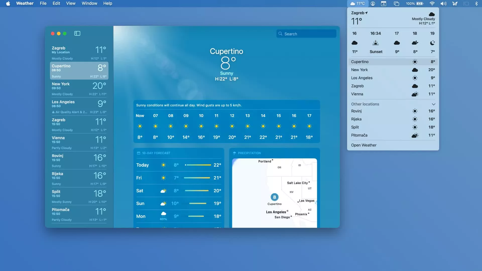Select Zagreb 15:50 in sidebar

79,124
